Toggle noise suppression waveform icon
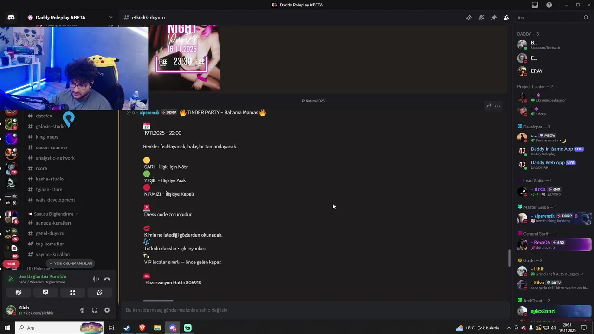Image resolution: width=594 pixels, height=334 pixels. 96,279
